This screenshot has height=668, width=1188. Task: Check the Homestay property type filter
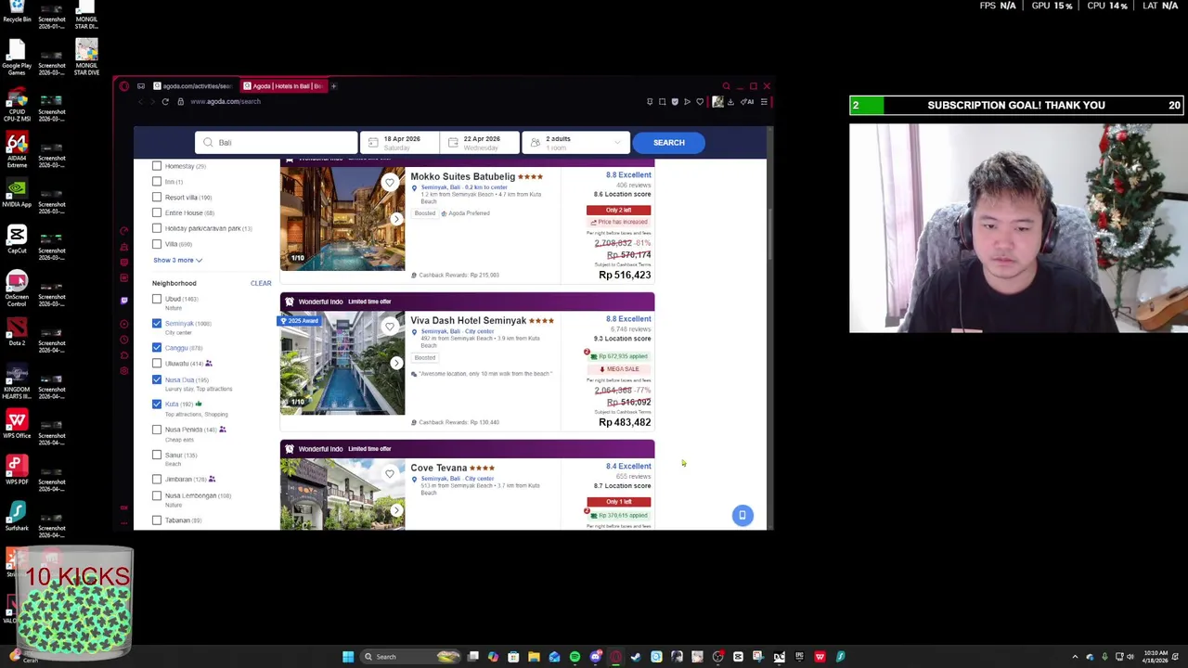point(157,166)
